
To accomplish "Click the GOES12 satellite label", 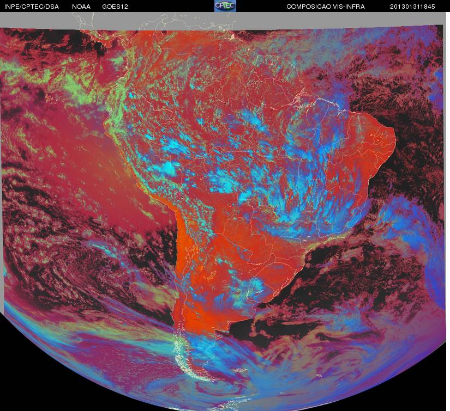I will [x=115, y=7].
